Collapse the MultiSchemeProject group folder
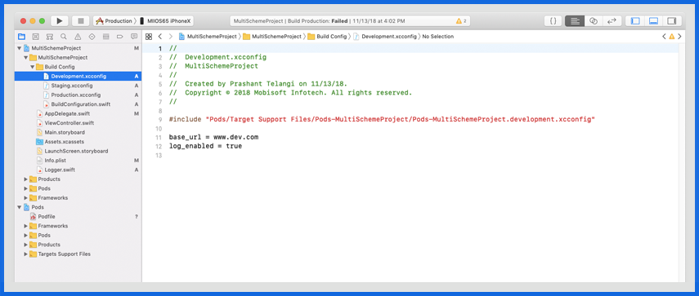The image size is (699, 296). [25, 57]
